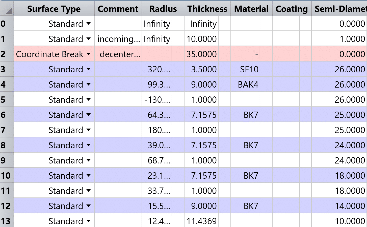Screen dimensions: 367x227
Task: Open the surface type dropdown for row 10
Action: [x=89, y=175]
